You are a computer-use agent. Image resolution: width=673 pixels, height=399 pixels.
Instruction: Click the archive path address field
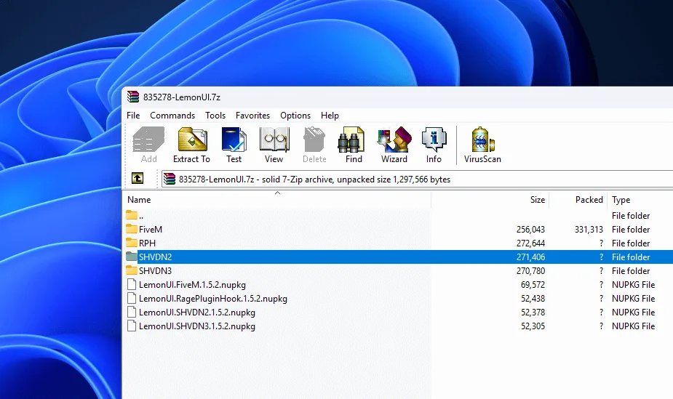point(417,179)
